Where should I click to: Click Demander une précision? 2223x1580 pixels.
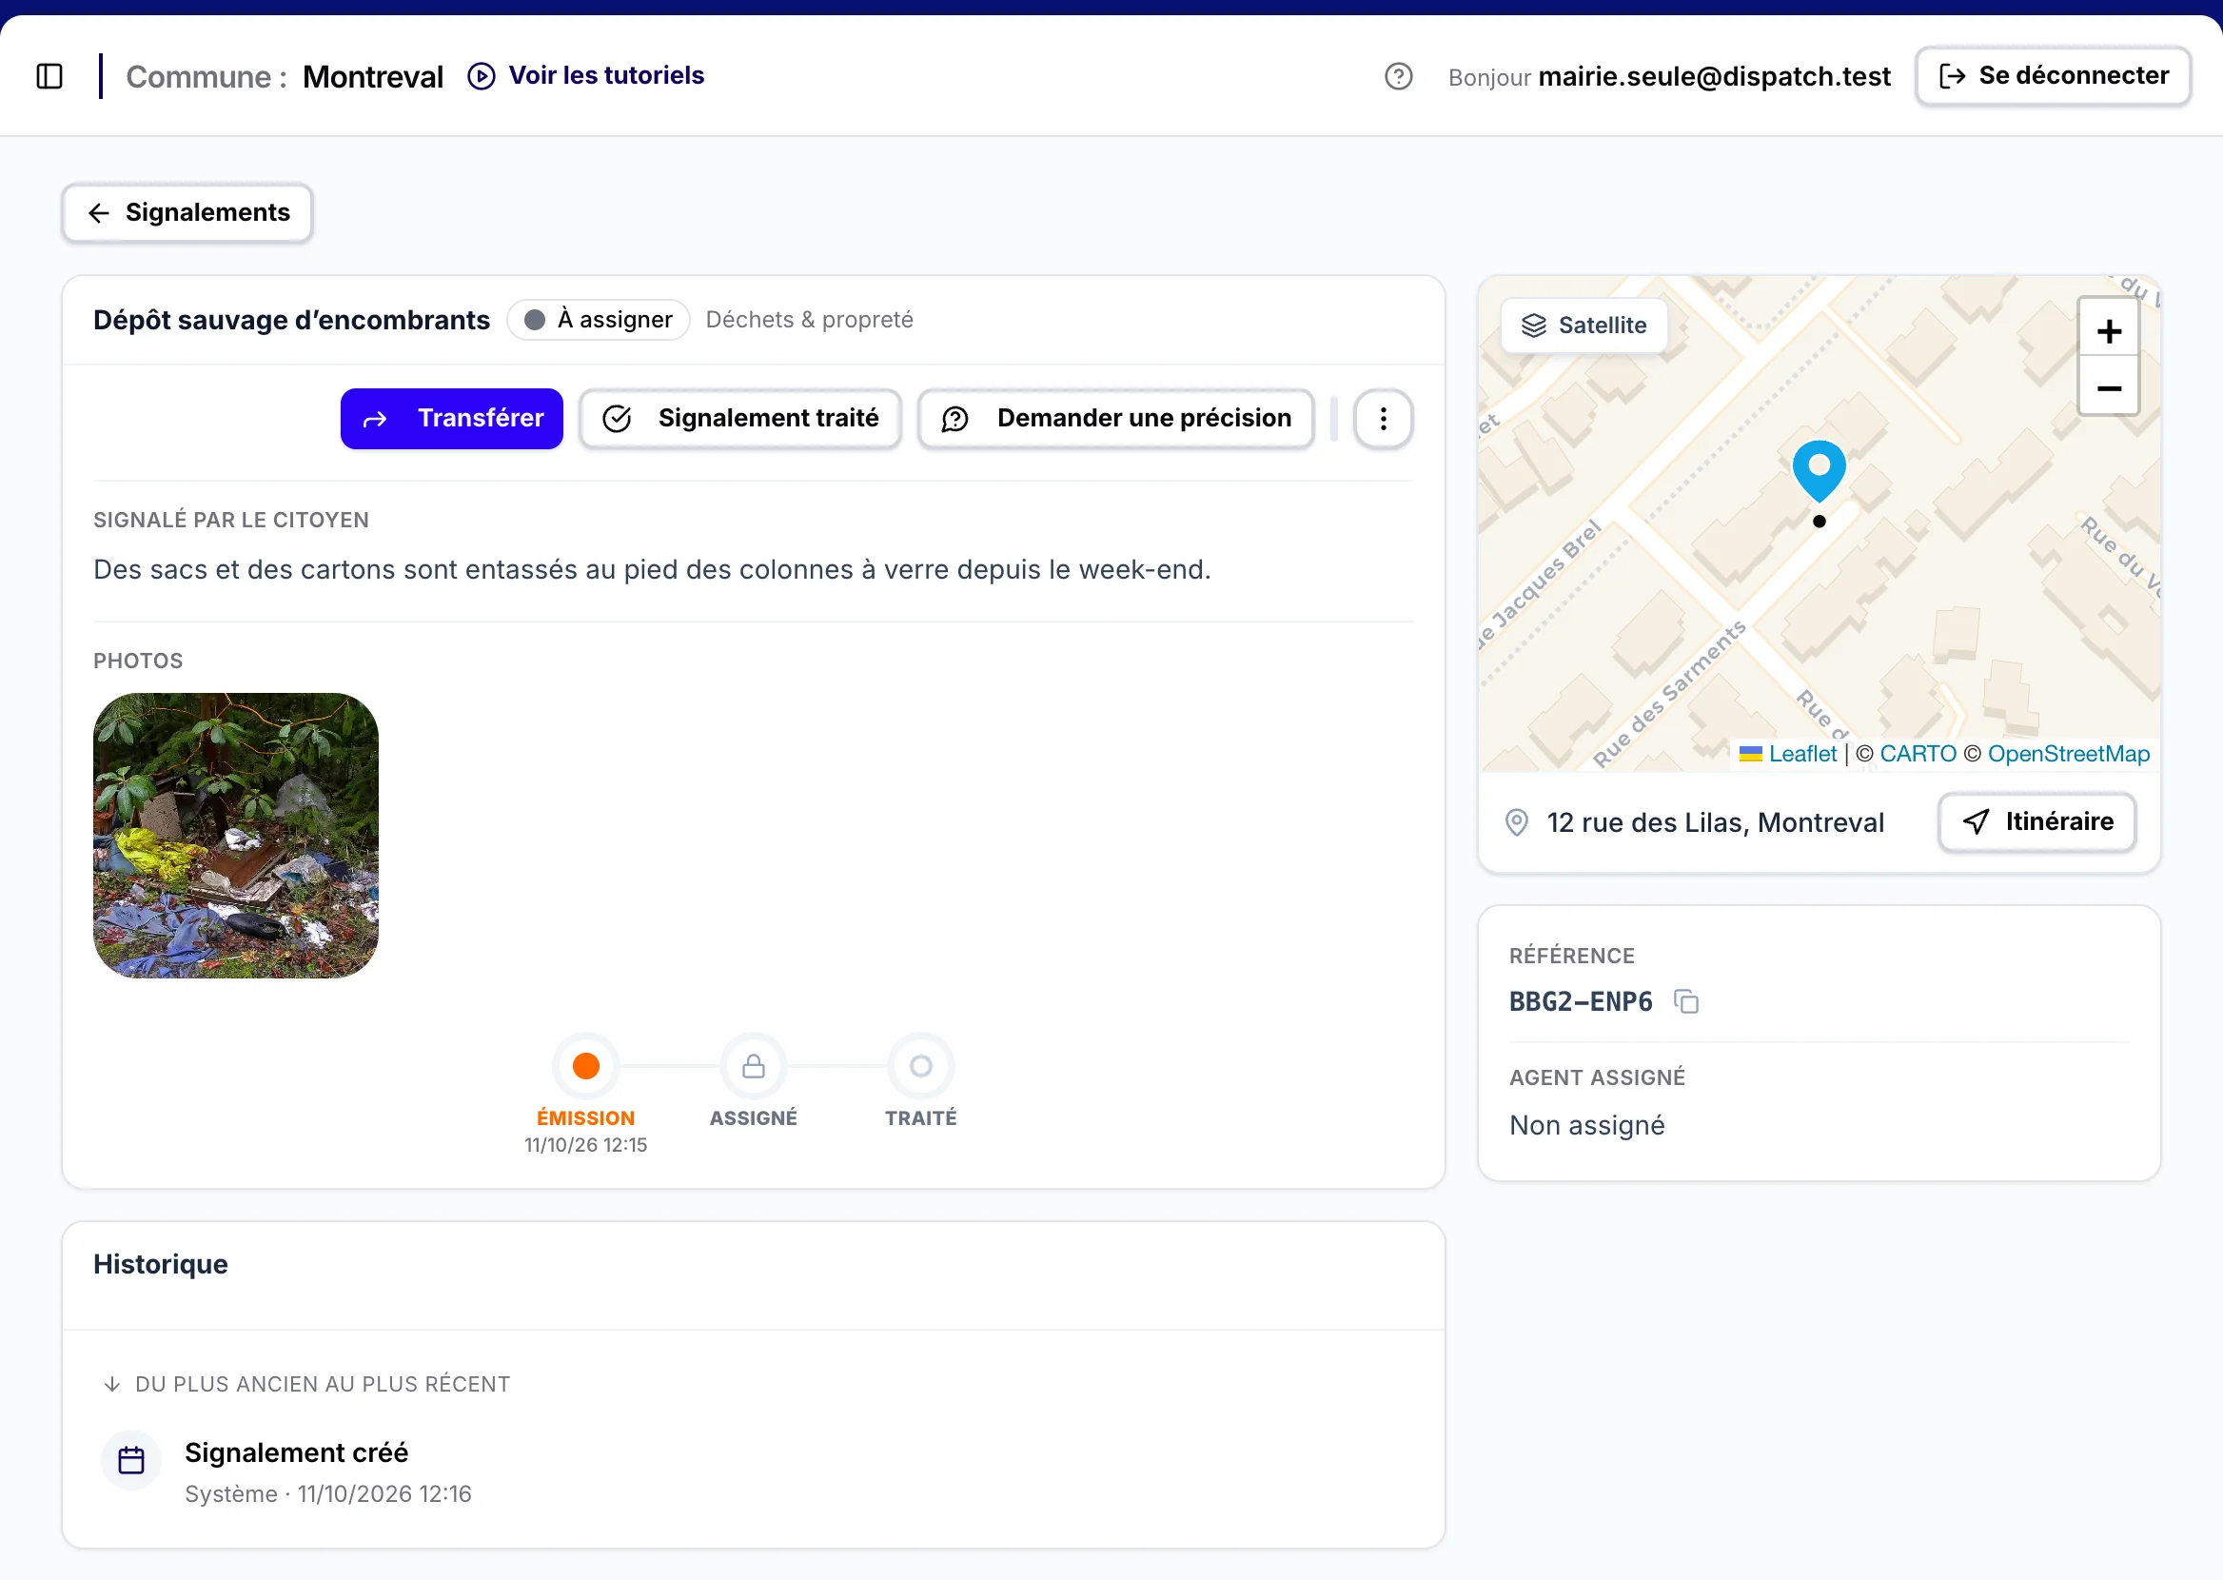(1115, 419)
